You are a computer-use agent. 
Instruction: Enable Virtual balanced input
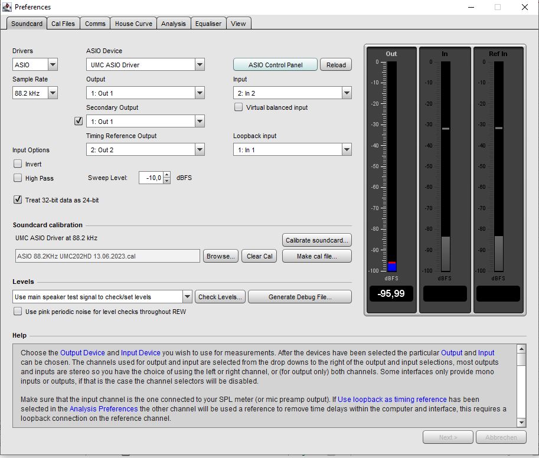(239, 107)
